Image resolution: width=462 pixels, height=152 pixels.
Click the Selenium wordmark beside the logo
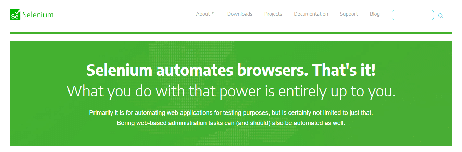[38, 15]
